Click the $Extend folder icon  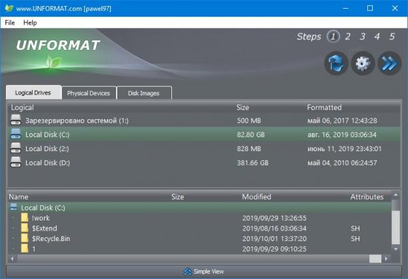(x=25, y=228)
